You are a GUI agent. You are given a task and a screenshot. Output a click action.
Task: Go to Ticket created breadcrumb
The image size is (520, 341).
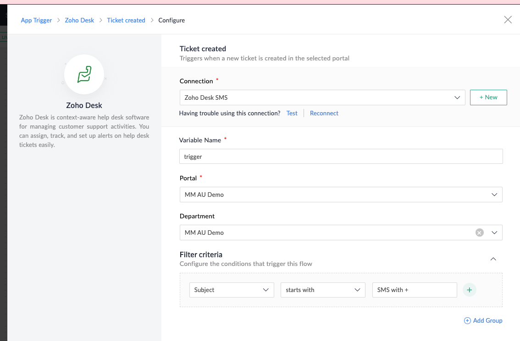(126, 20)
